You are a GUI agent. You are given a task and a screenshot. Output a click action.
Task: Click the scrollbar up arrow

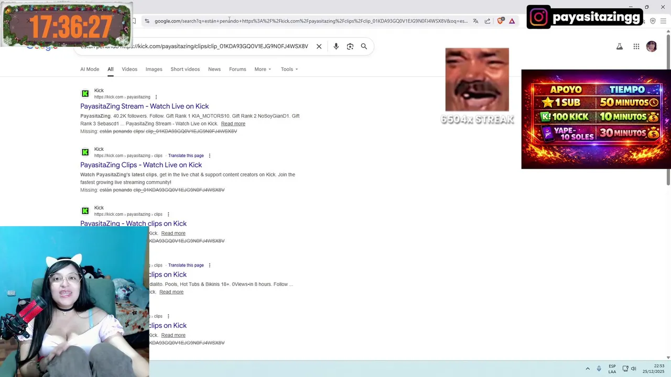coord(668,31)
